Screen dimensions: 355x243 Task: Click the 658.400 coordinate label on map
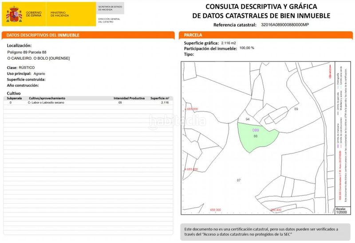tap(276, 210)
